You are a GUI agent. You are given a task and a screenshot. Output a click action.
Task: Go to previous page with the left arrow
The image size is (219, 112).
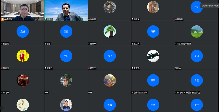(1, 108)
